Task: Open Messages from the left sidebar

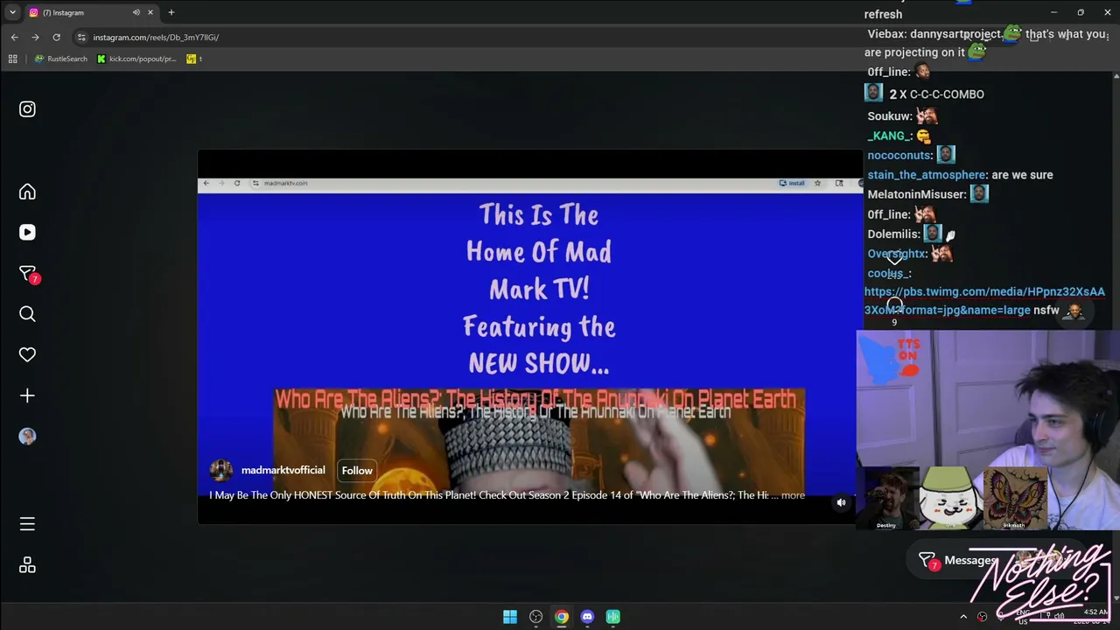Action: [27, 274]
